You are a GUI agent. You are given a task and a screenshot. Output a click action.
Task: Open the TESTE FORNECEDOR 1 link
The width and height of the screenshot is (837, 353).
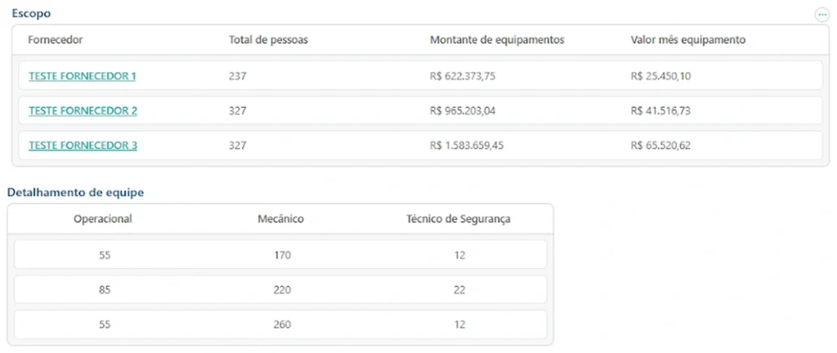[82, 76]
